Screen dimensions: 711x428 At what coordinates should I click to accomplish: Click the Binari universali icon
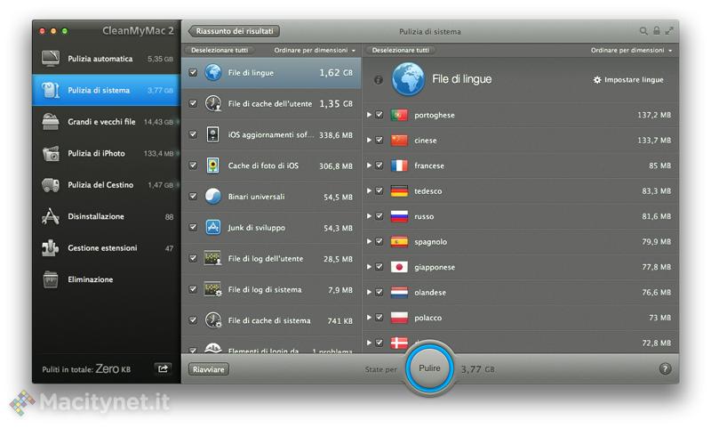tap(212, 196)
